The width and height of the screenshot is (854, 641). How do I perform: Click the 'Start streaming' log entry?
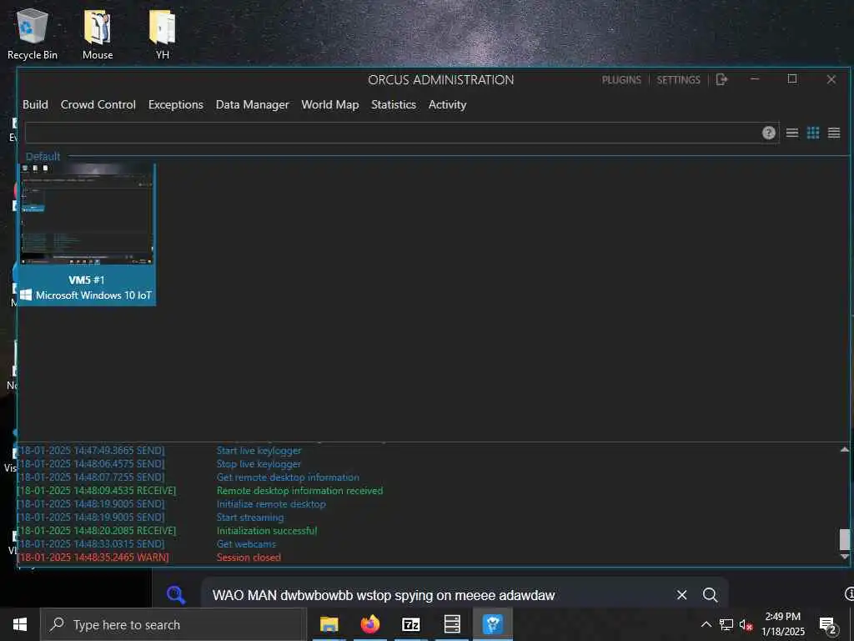250,517
